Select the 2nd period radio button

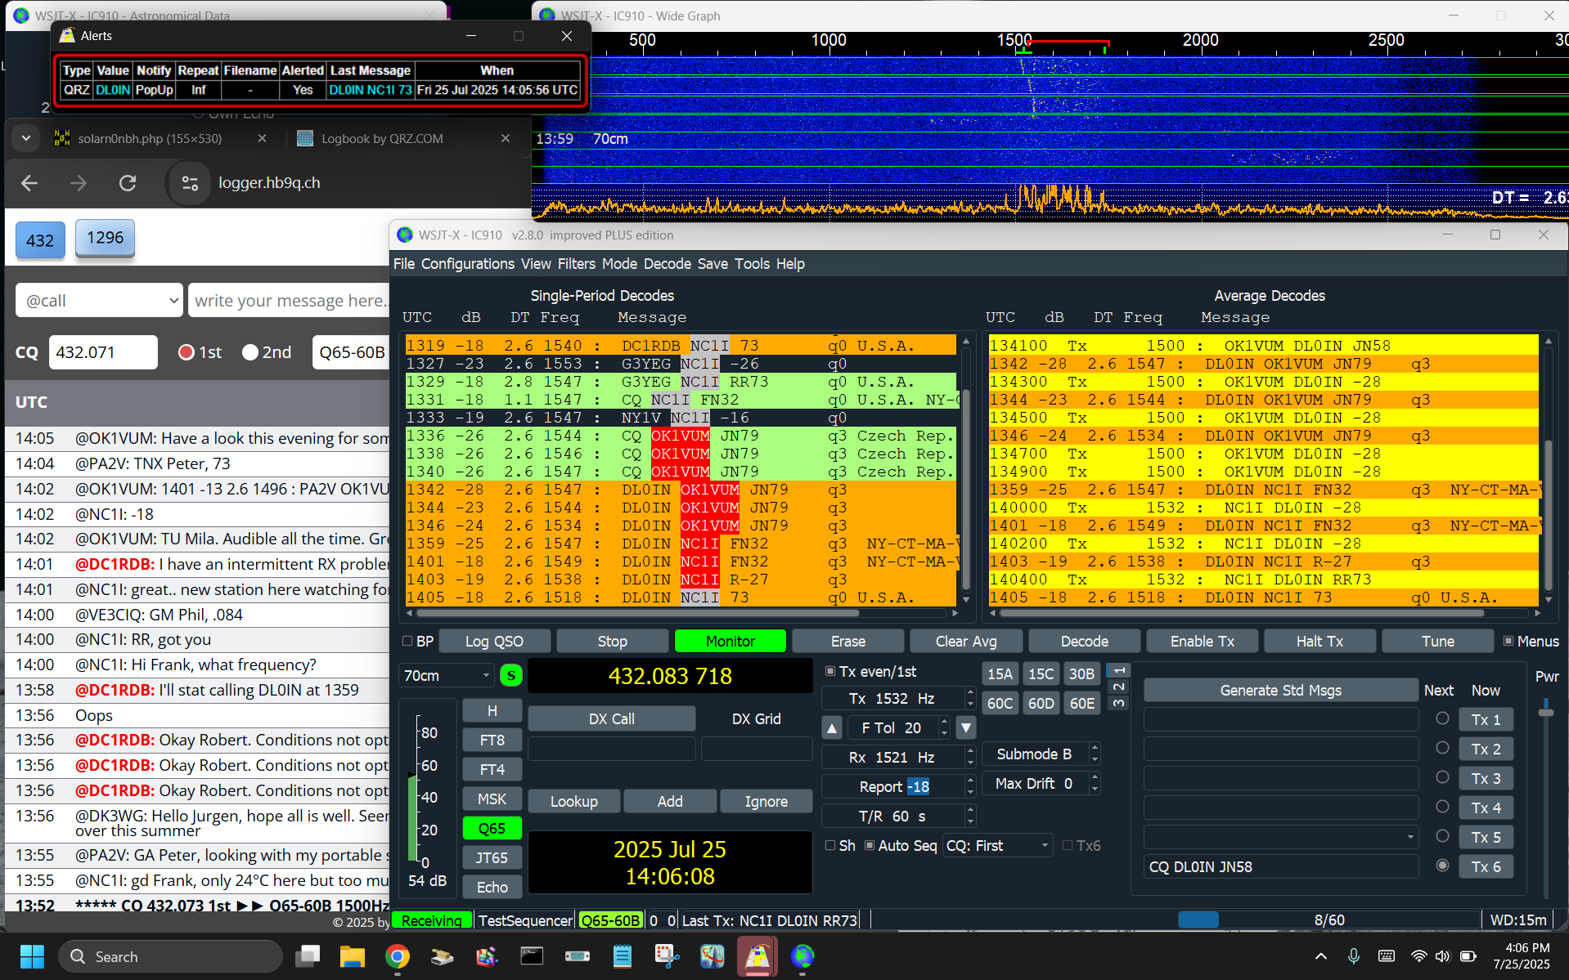pyautogui.click(x=250, y=352)
